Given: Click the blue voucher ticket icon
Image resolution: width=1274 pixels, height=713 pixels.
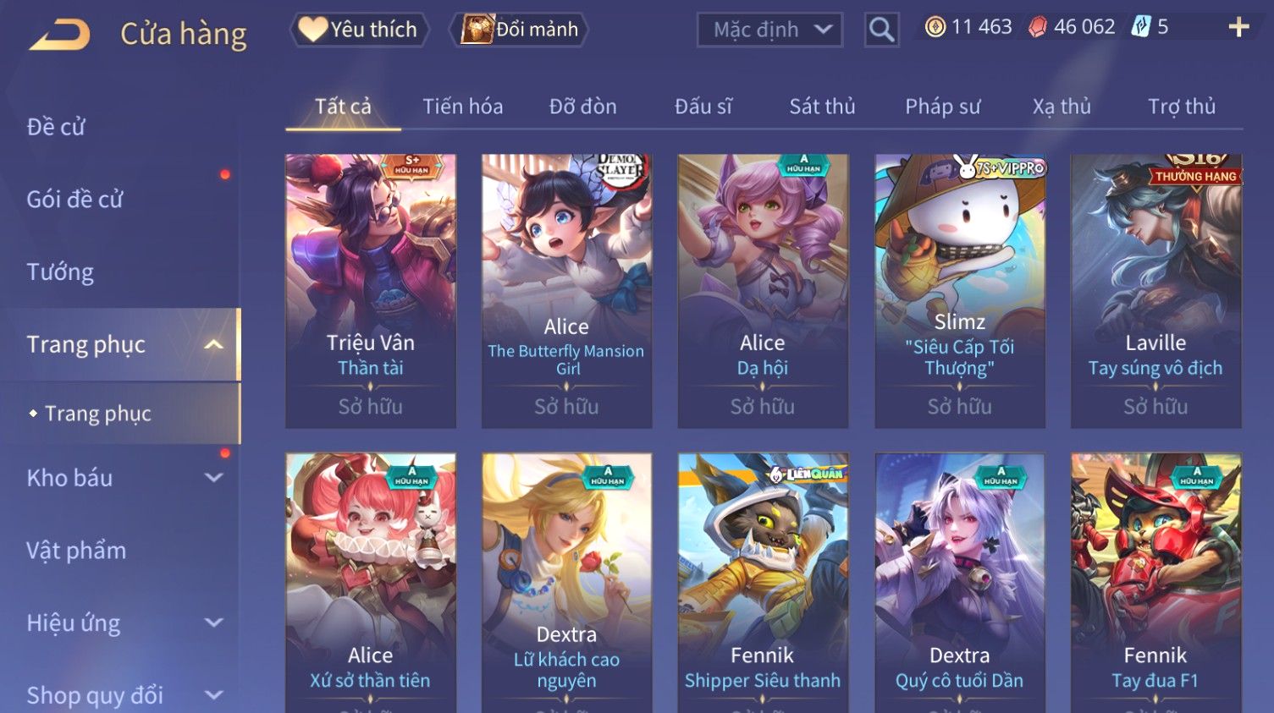Looking at the screenshot, I should (1141, 27).
